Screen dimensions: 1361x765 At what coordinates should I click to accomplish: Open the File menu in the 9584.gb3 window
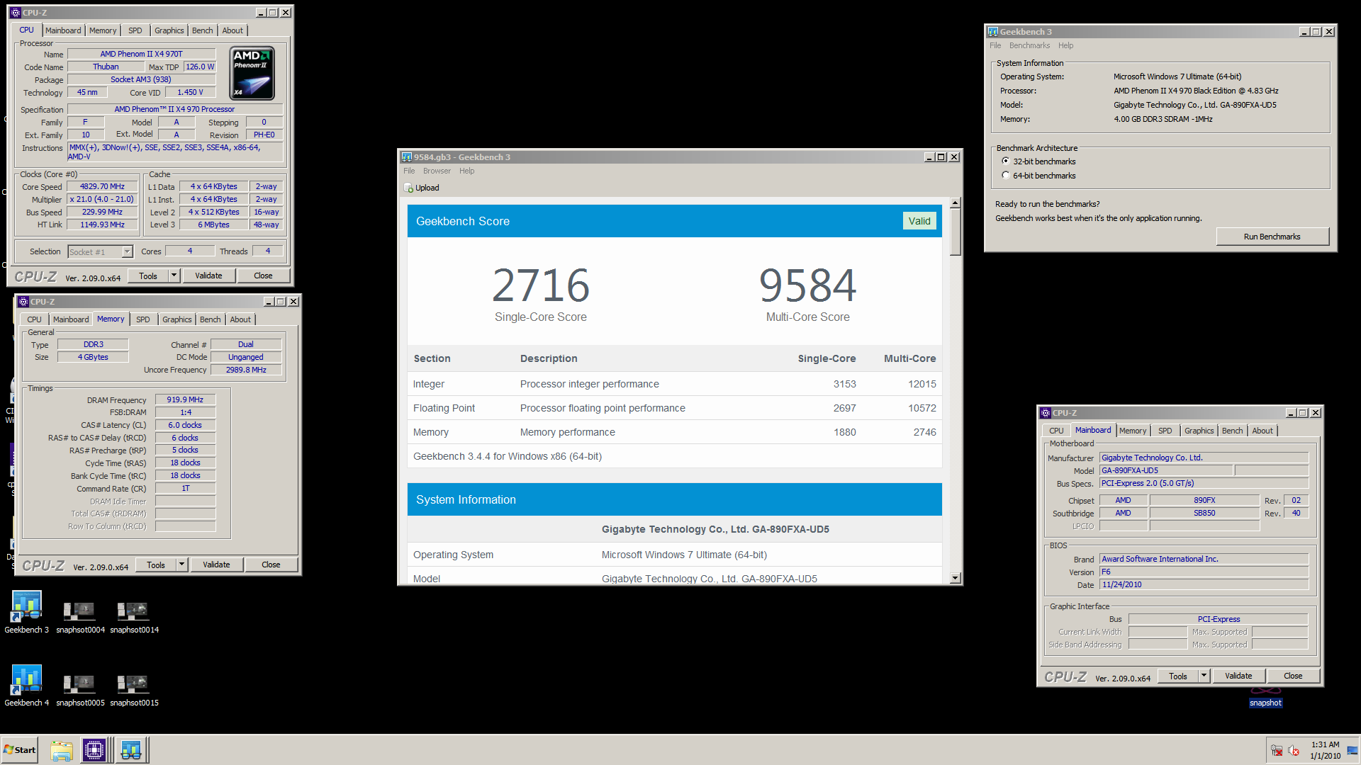click(409, 171)
